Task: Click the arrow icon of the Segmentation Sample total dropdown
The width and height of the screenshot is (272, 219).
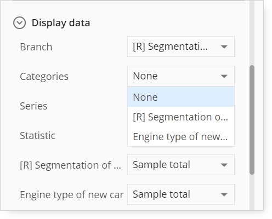Action: [x=224, y=165]
